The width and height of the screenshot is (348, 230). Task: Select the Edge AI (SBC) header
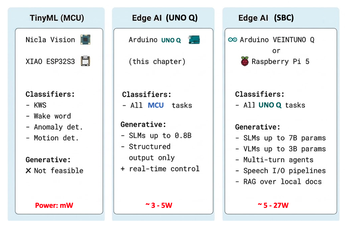pyautogui.click(x=266, y=18)
